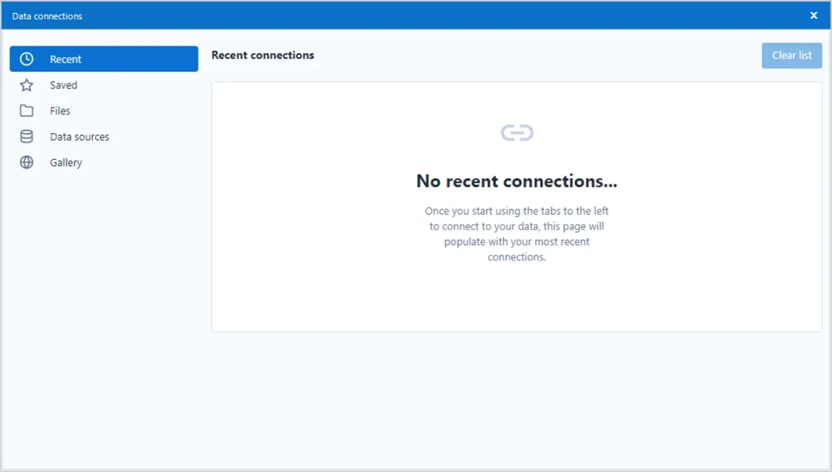Viewport: 832px width, 472px height.
Task: Click the clock icon beside Recent
Action: pyautogui.click(x=27, y=59)
